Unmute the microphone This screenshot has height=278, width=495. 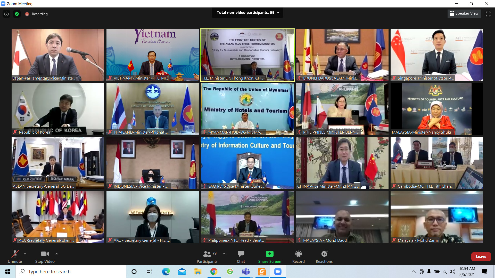click(15, 257)
